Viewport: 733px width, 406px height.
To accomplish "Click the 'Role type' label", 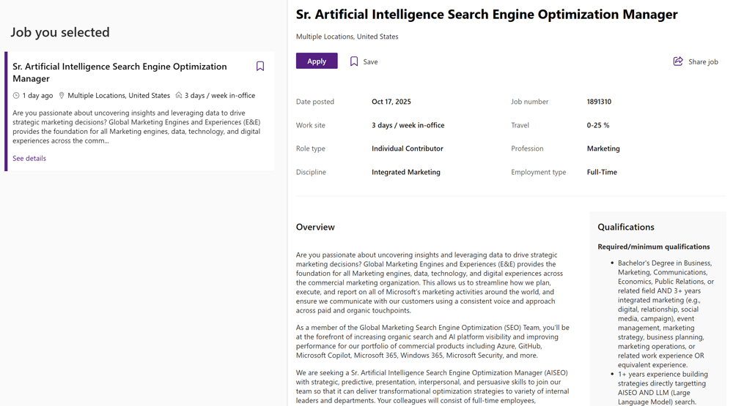I will pyautogui.click(x=310, y=149).
